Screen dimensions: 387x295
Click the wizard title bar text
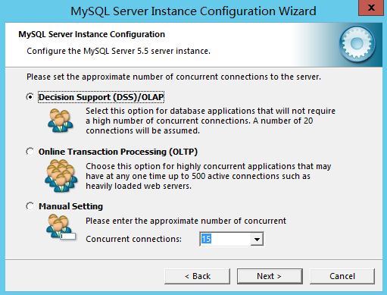pyautogui.click(x=193, y=11)
